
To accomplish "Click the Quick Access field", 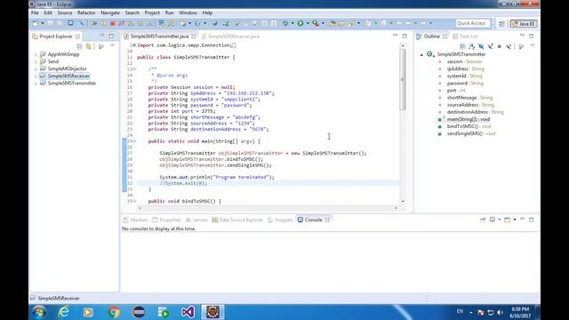I will pos(473,23).
